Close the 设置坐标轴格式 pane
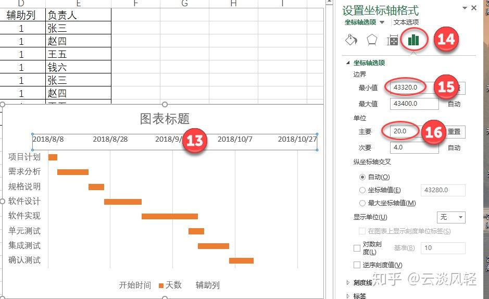The height and width of the screenshot is (299, 489). (x=474, y=8)
